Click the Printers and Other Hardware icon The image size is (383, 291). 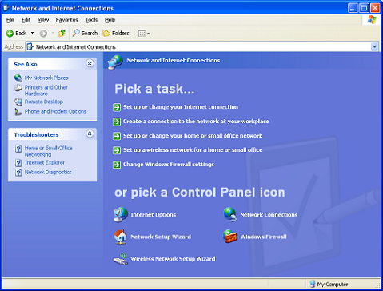click(x=18, y=88)
